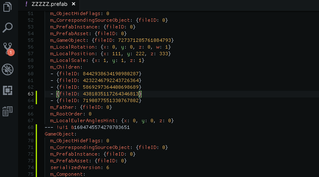This screenshot has width=319, height=177.
Task: Click the m_LocalPosition x value 111
Action: tap(116, 54)
